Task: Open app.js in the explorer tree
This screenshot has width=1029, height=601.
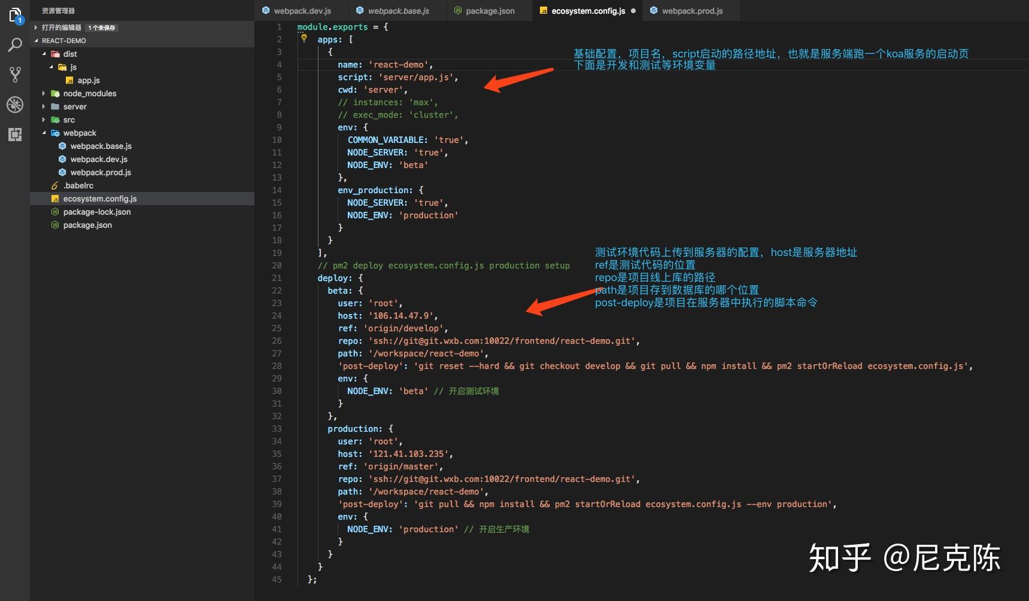Action: [x=89, y=80]
